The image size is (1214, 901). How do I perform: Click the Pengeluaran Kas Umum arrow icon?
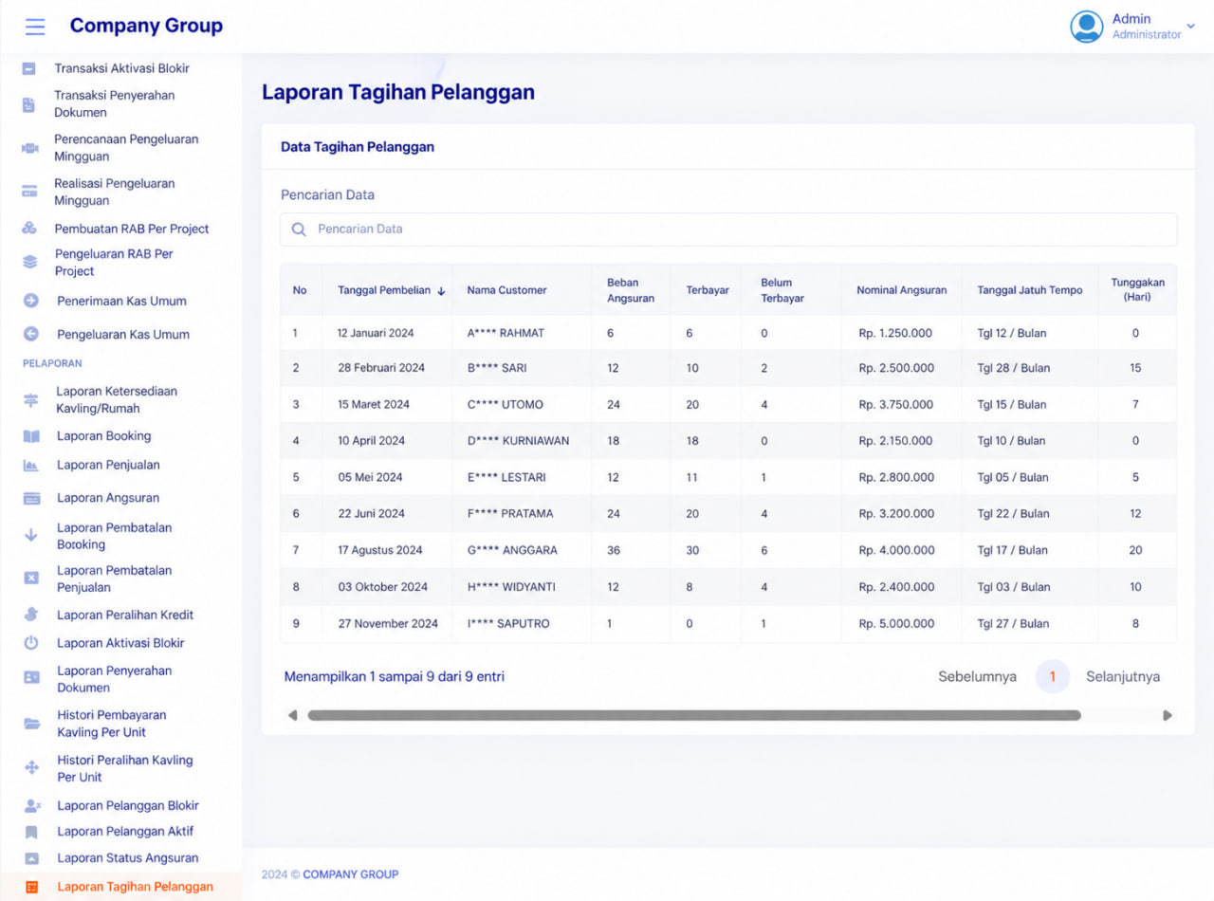point(30,334)
